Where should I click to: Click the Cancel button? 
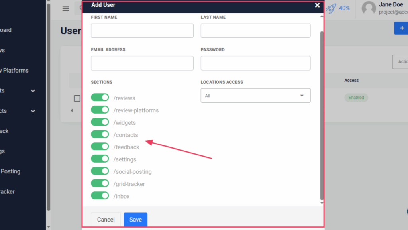click(x=106, y=220)
